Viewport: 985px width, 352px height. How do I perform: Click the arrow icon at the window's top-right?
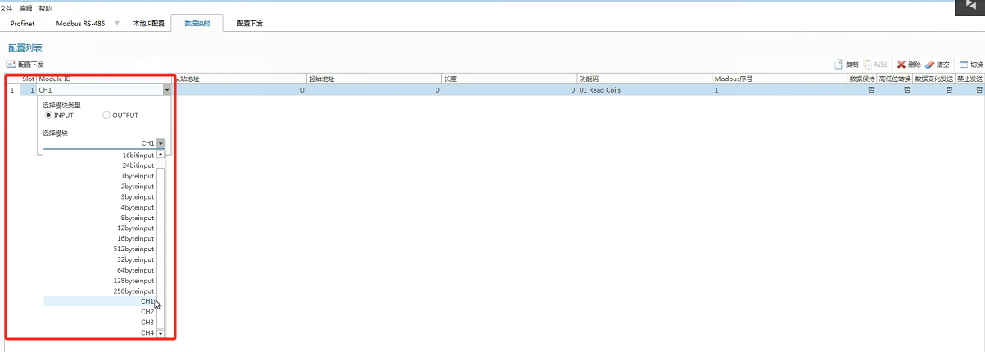tap(969, 6)
